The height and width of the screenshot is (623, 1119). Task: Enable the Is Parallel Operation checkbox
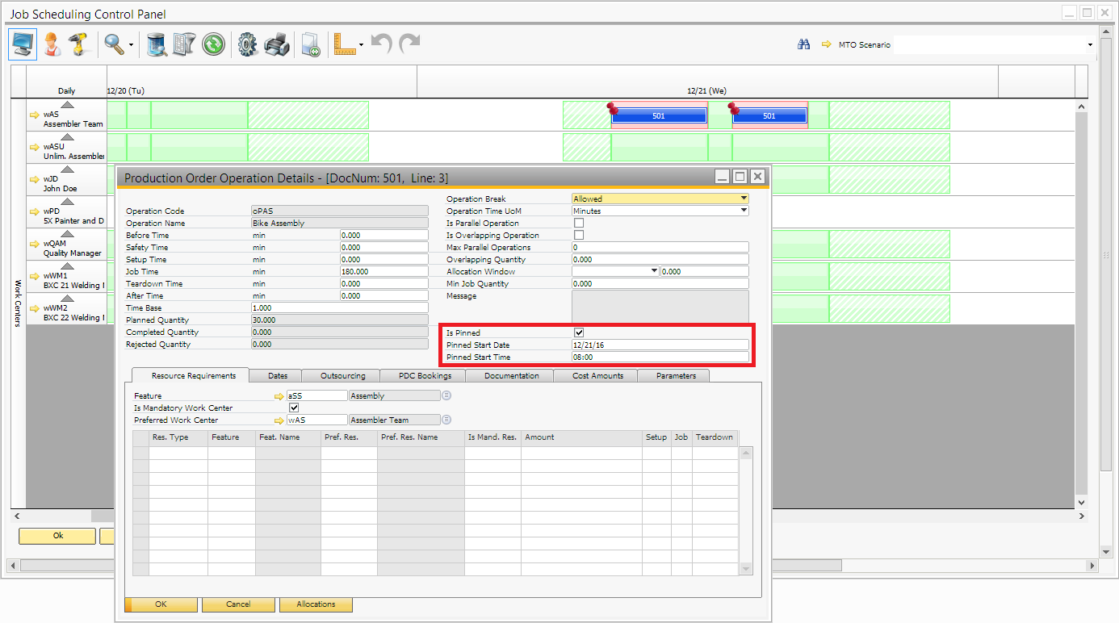coord(579,224)
